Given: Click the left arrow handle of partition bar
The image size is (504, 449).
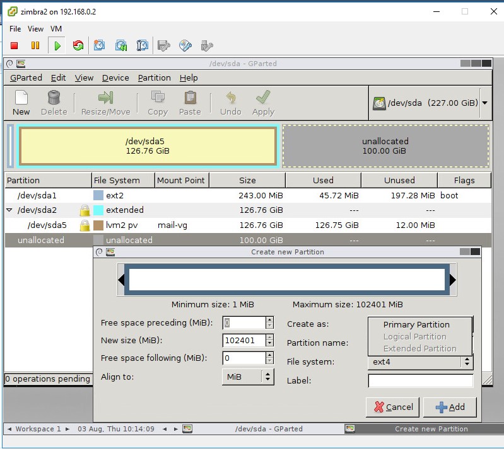Looking at the screenshot, I should pos(121,280).
